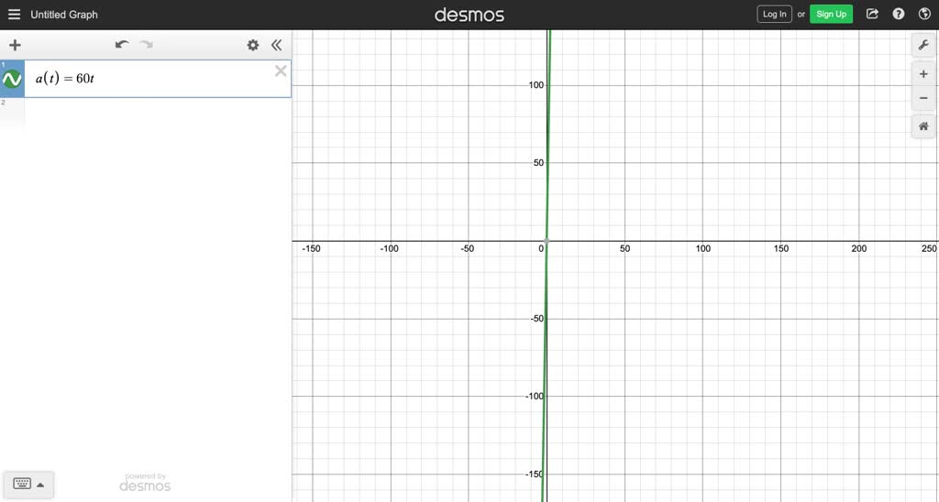Collapse the expression list panel
Viewport: 939px width, 502px height.
[x=276, y=45]
